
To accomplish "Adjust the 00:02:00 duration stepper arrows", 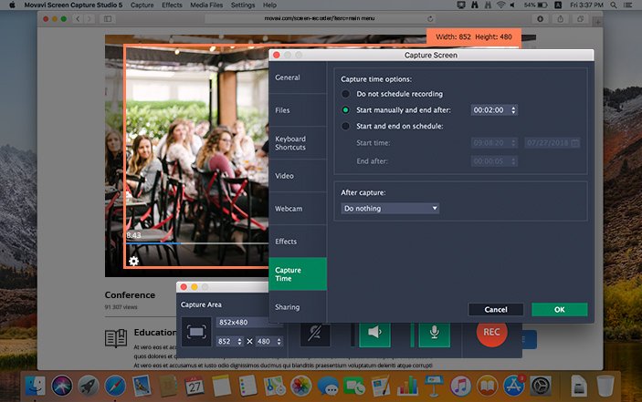I will coord(513,110).
